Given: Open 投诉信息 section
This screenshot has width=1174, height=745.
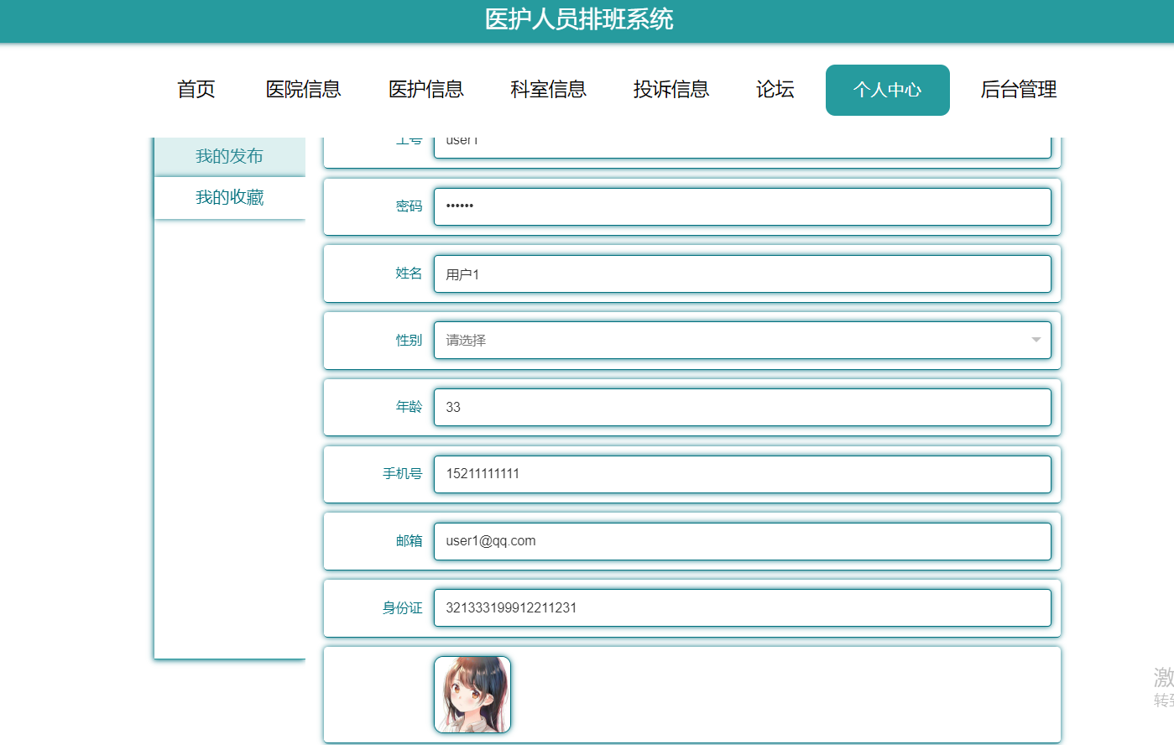Looking at the screenshot, I should (x=671, y=90).
